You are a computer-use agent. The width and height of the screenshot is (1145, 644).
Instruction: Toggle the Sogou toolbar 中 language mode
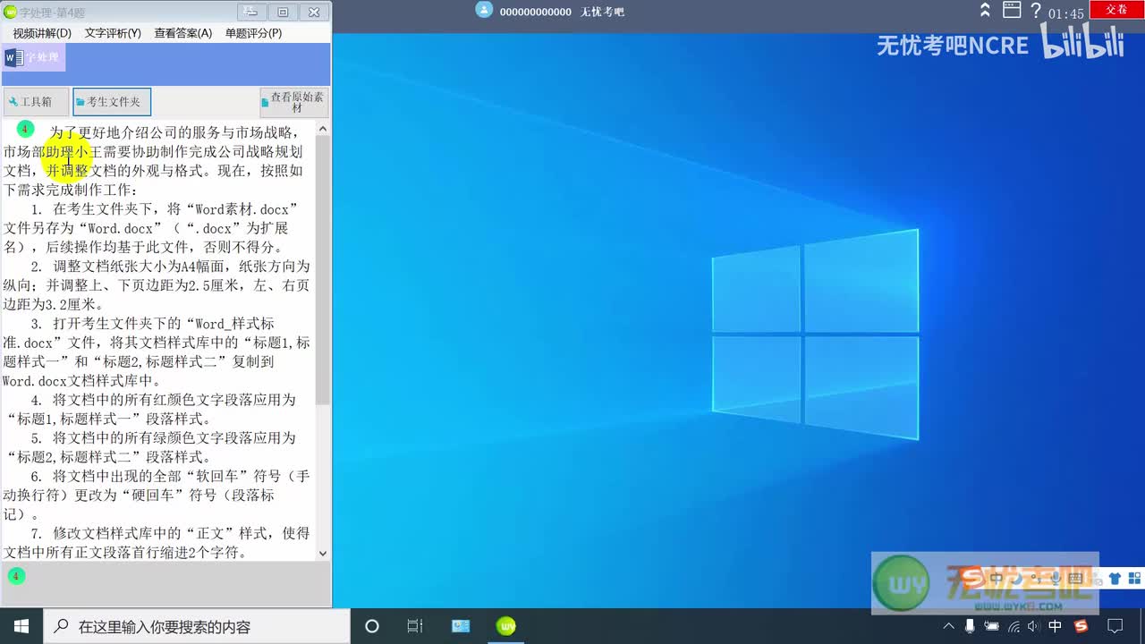[997, 578]
